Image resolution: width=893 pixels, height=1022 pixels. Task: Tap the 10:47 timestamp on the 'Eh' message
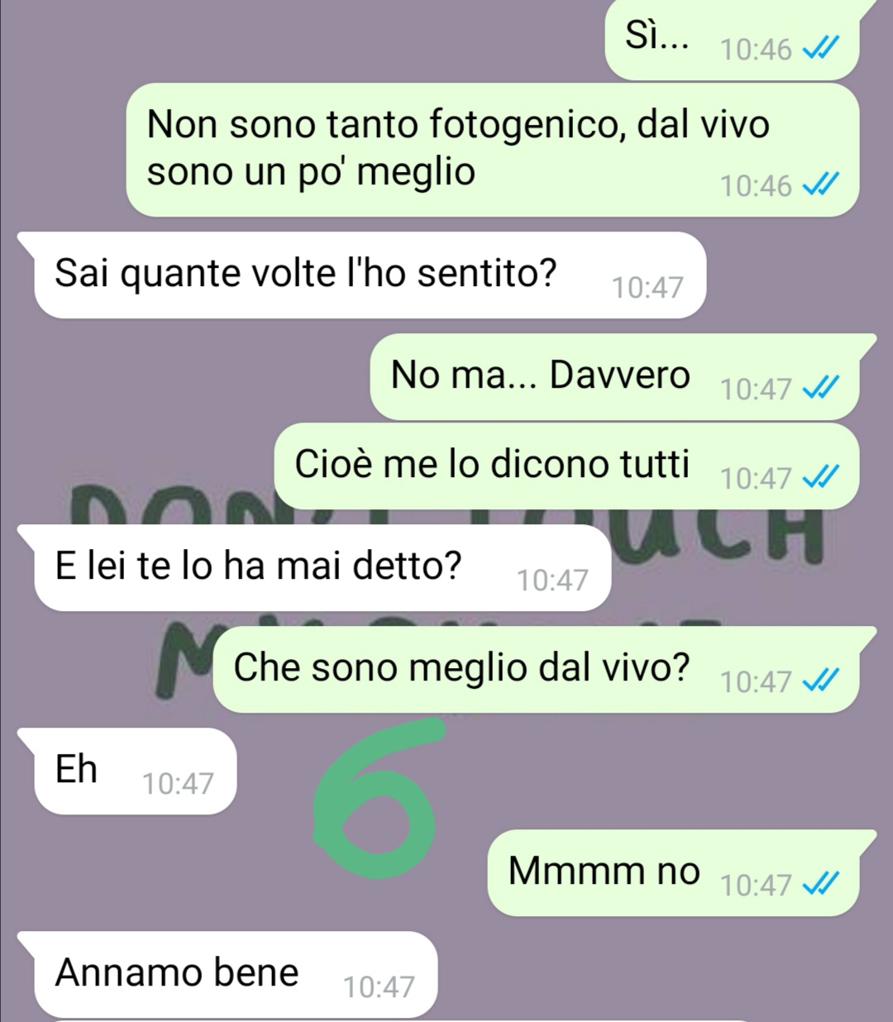(178, 783)
